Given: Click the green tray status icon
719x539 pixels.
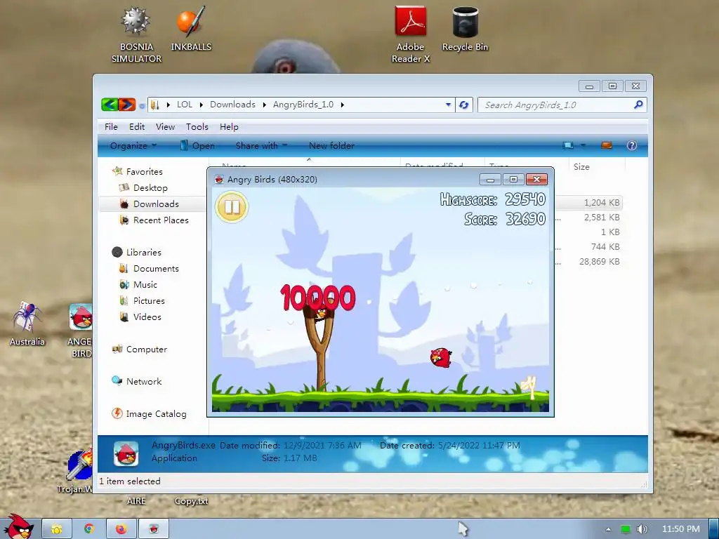Looking at the screenshot, I should [x=625, y=529].
